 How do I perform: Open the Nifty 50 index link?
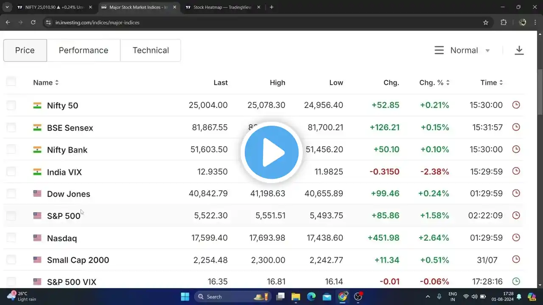pos(62,105)
